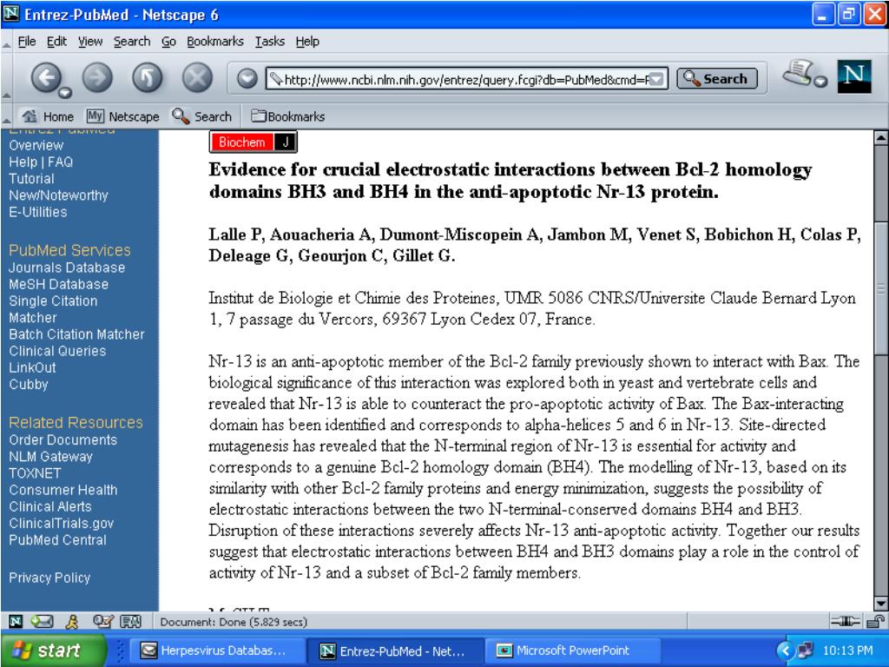
Task: Go back with the Back arrow button
Action: [46, 77]
